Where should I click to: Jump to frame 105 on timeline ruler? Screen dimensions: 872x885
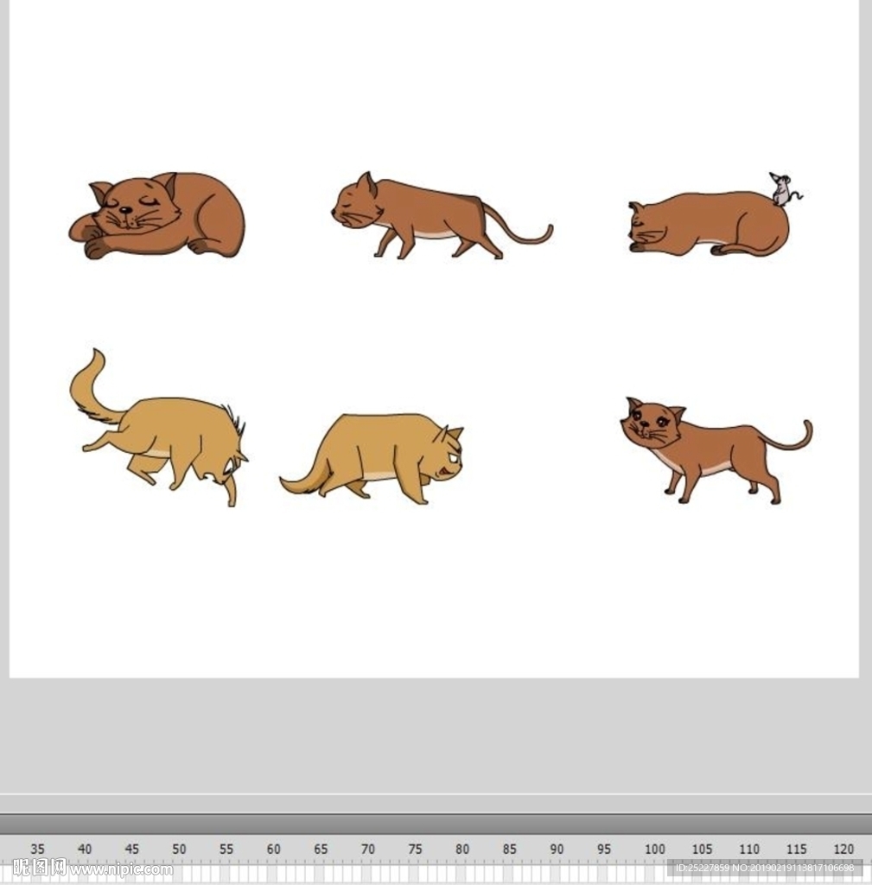[x=702, y=849]
